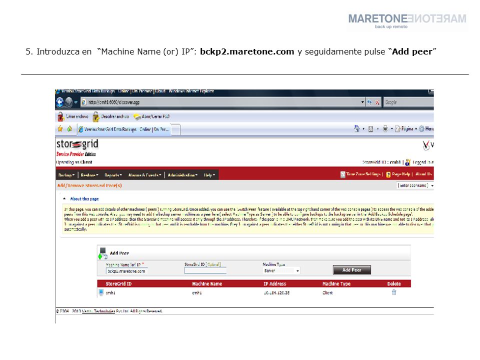Click the About Us link

point(423,174)
